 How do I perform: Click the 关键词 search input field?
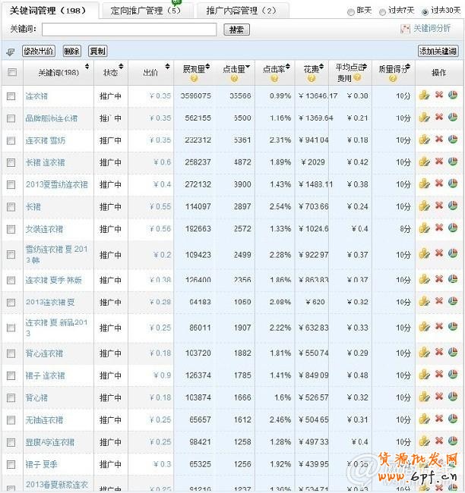tap(129, 30)
